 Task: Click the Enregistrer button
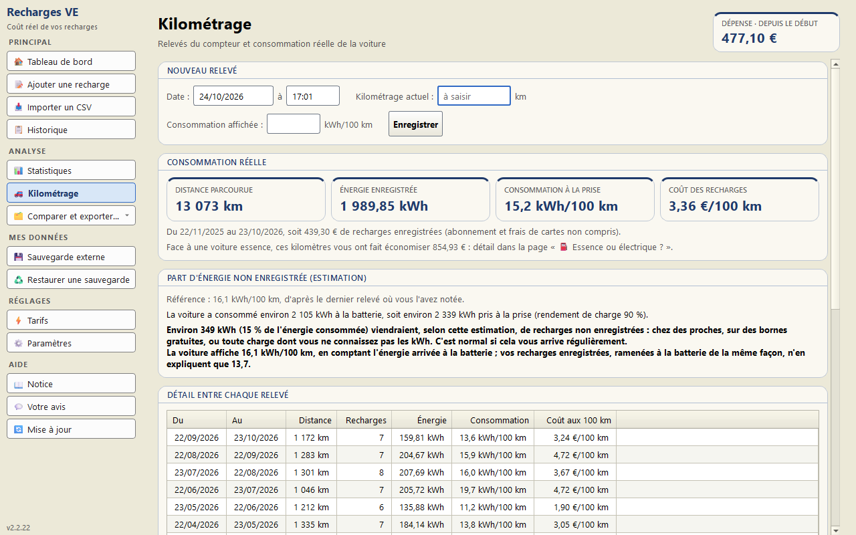tap(415, 124)
